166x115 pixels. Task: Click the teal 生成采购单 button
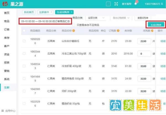[x=156, y=25]
